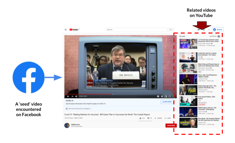235x143 pixels.
Task: Like the video with thumbs up
Action: click(x=142, y=118)
